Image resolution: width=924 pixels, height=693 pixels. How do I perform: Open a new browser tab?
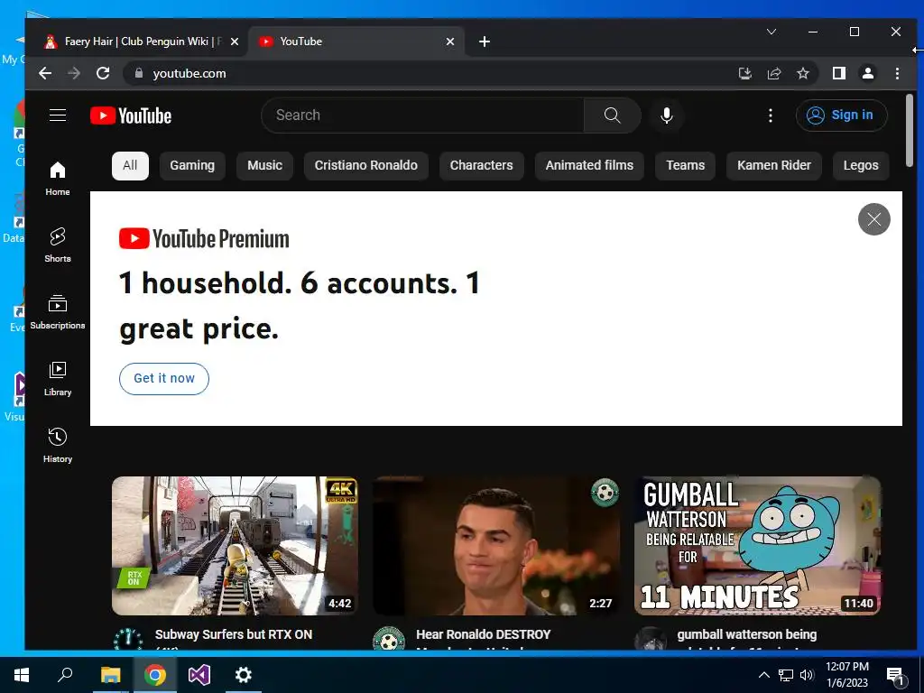(485, 42)
